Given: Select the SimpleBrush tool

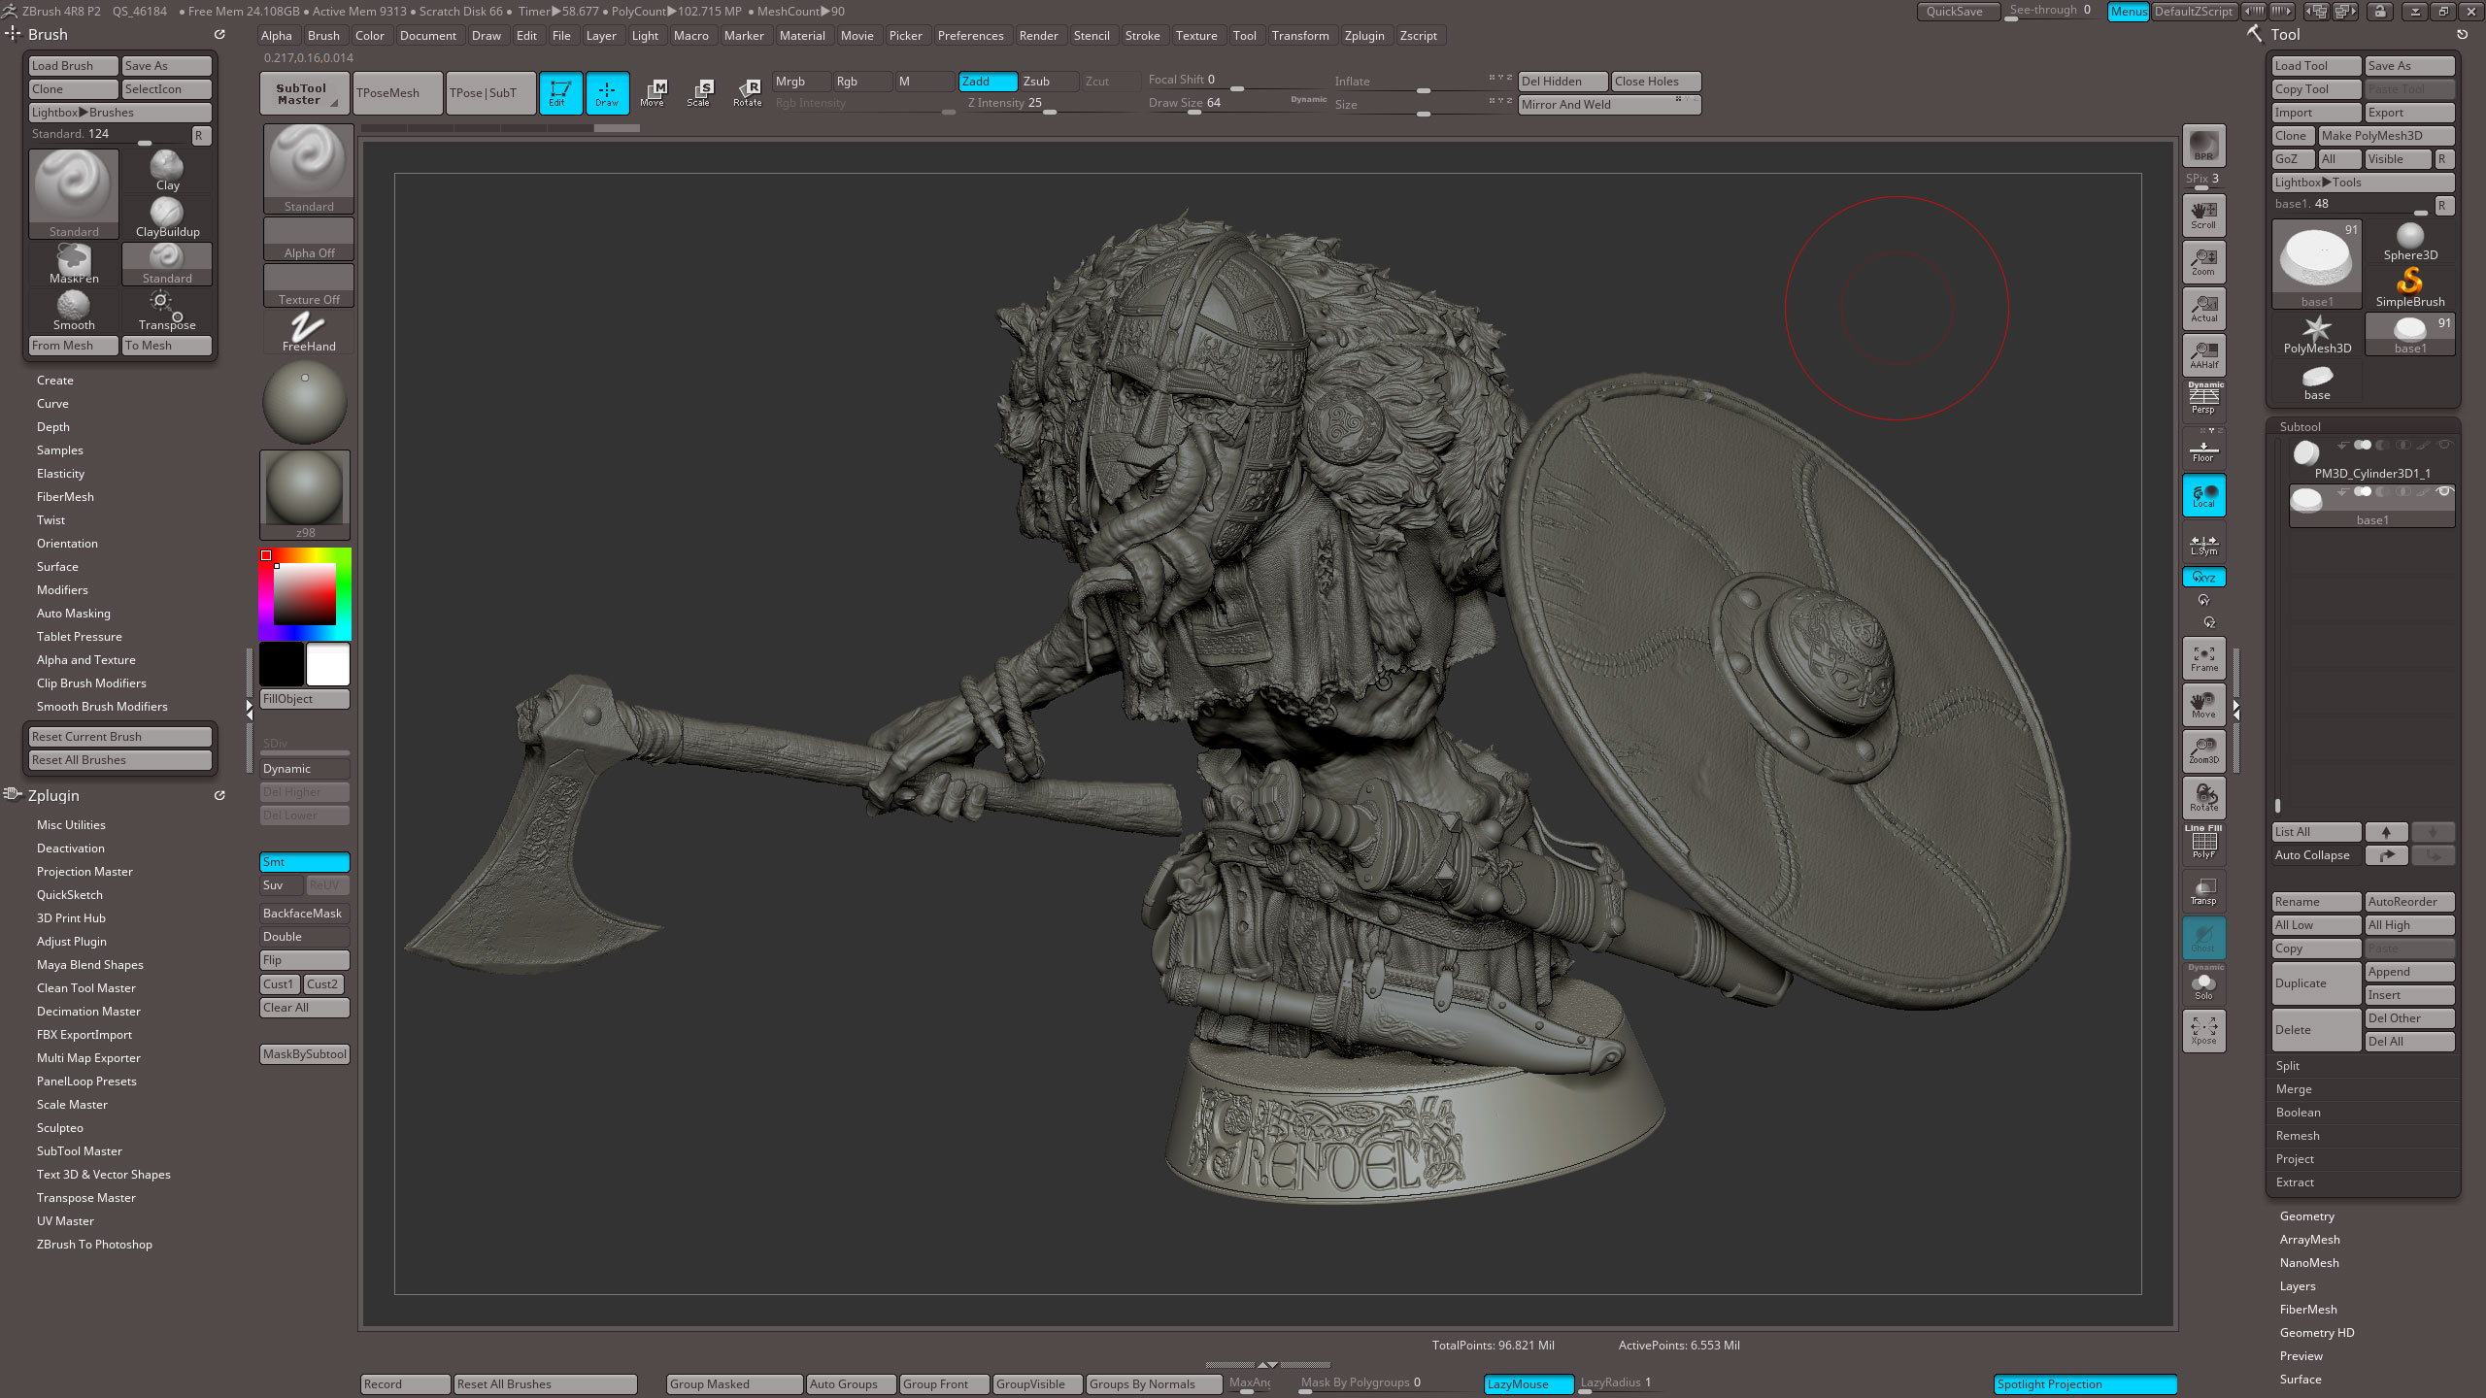Looking at the screenshot, I should 2410,288.
